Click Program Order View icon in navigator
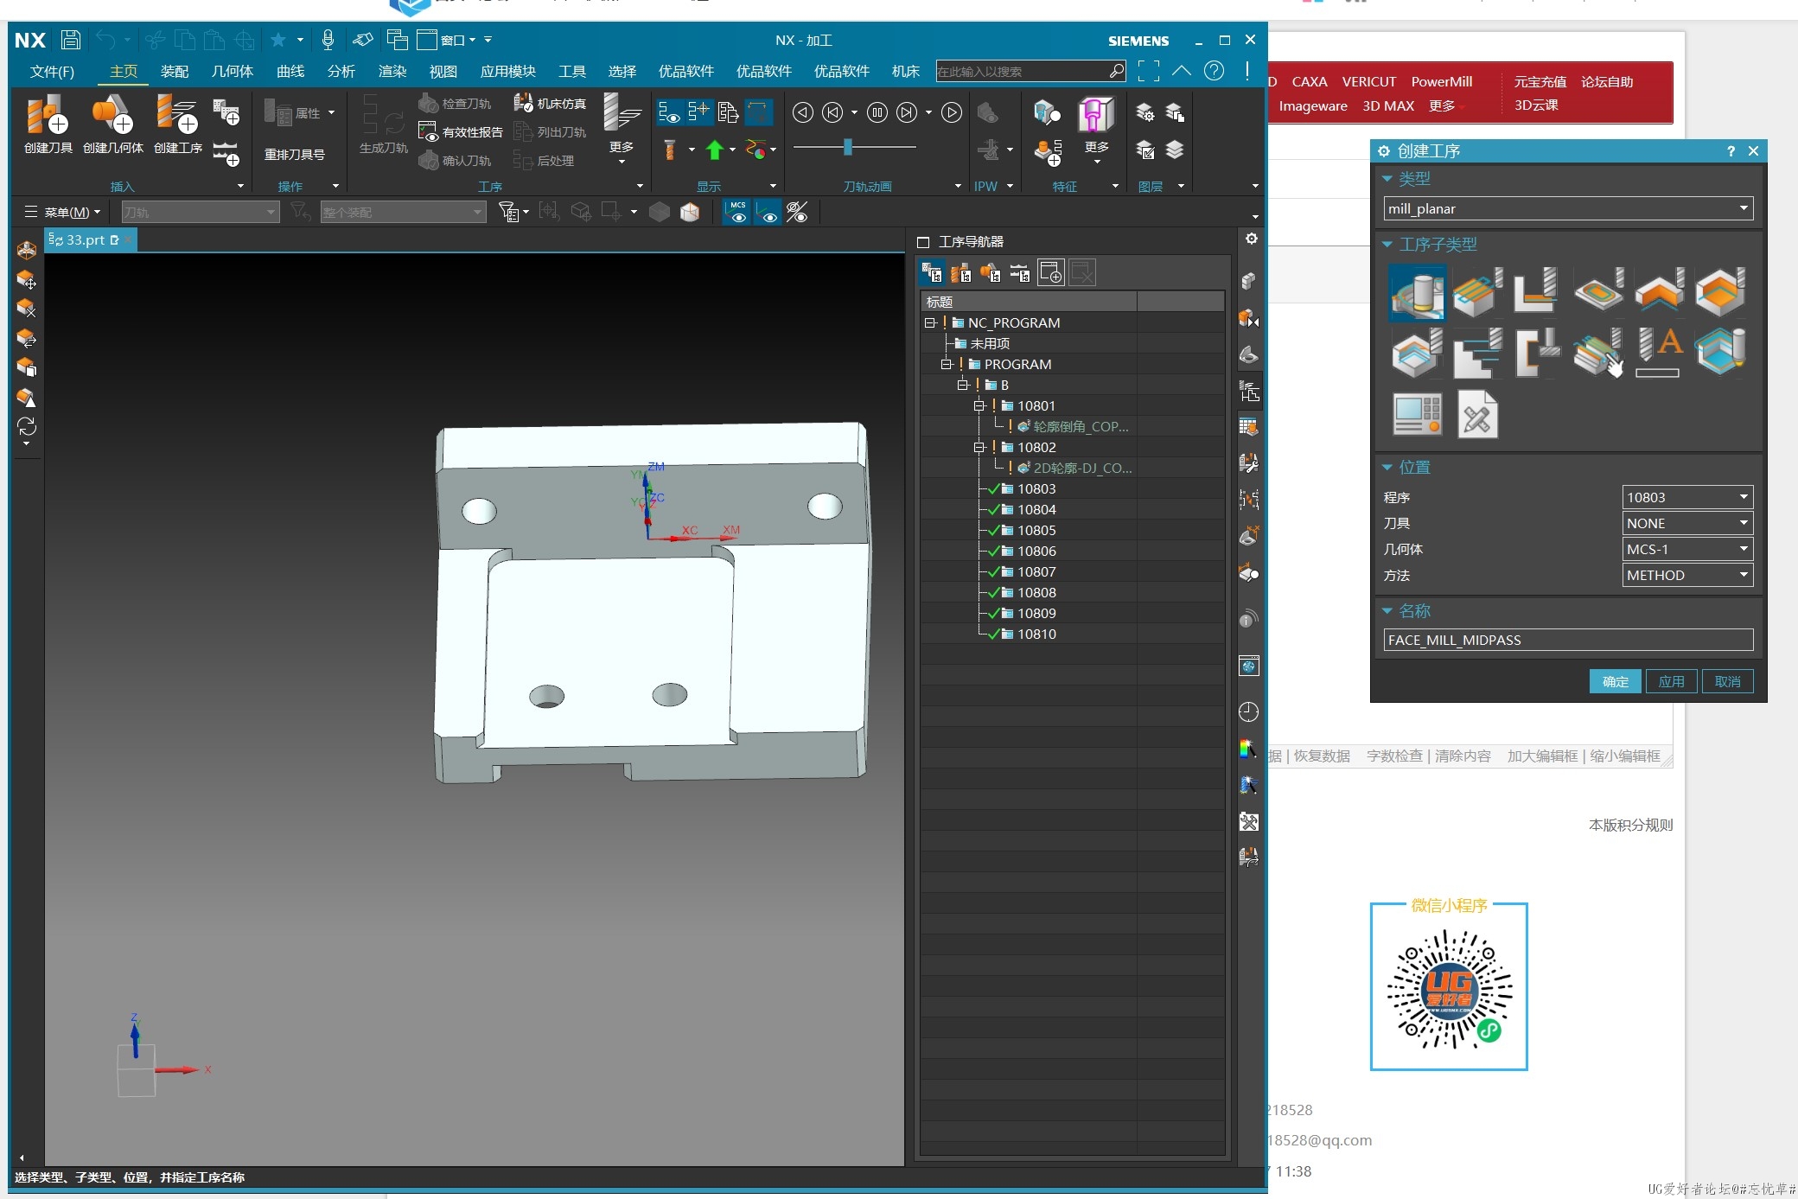The image size is (1798, 1199). click(932, 273)
